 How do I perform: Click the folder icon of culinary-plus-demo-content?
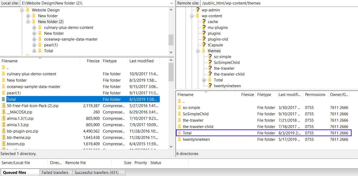[x=4, y=74]
